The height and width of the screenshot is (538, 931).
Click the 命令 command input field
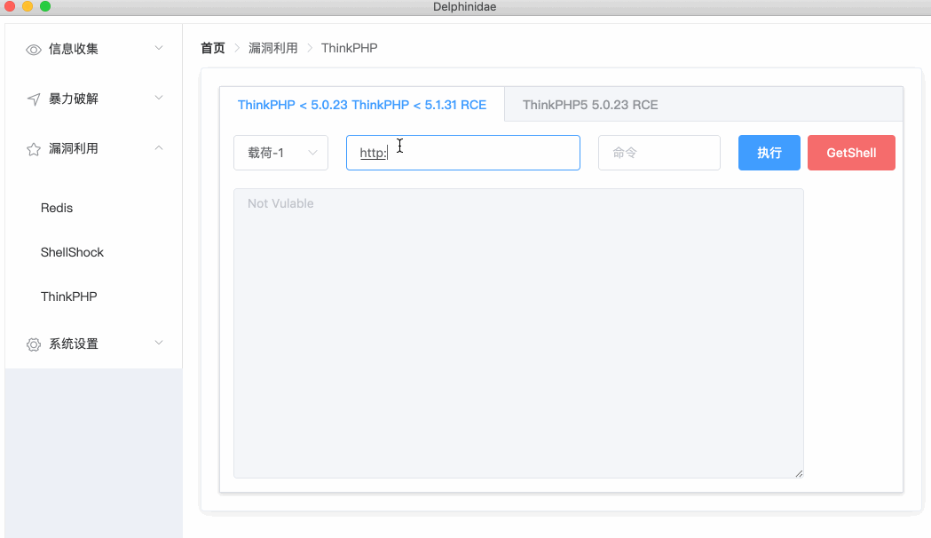point(659,153)
